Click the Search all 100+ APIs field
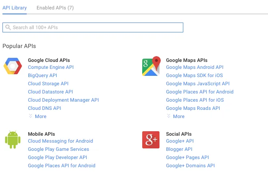The image size is (268, 173). point(95,27)
